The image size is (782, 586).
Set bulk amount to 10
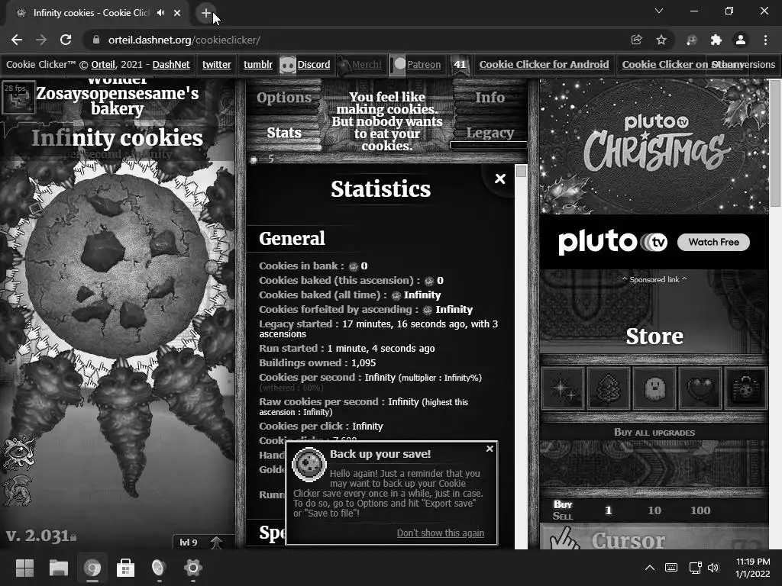pyautogui.click(x=654, y=510)
